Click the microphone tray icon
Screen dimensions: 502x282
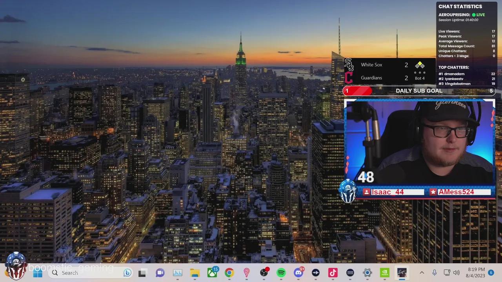[x=434, y=273]
